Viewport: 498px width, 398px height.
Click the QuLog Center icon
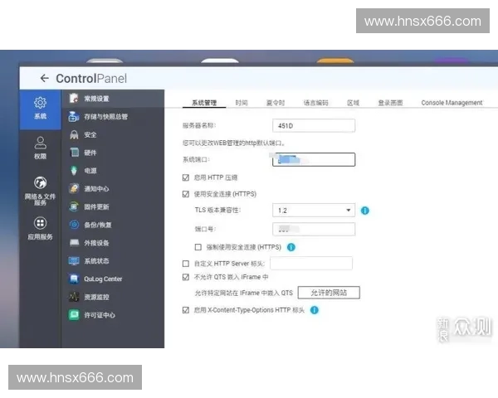[74, 279]
